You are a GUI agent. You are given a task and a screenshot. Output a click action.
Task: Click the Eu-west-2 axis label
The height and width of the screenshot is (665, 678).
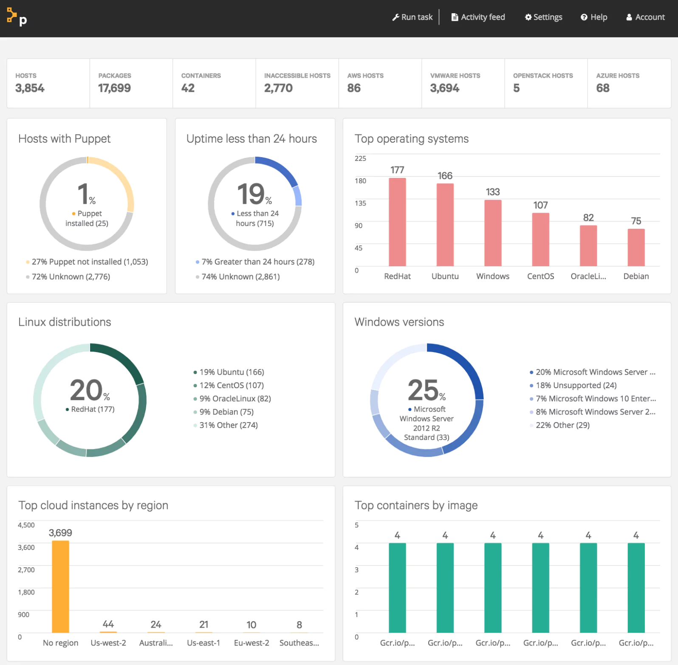(251, 643)
